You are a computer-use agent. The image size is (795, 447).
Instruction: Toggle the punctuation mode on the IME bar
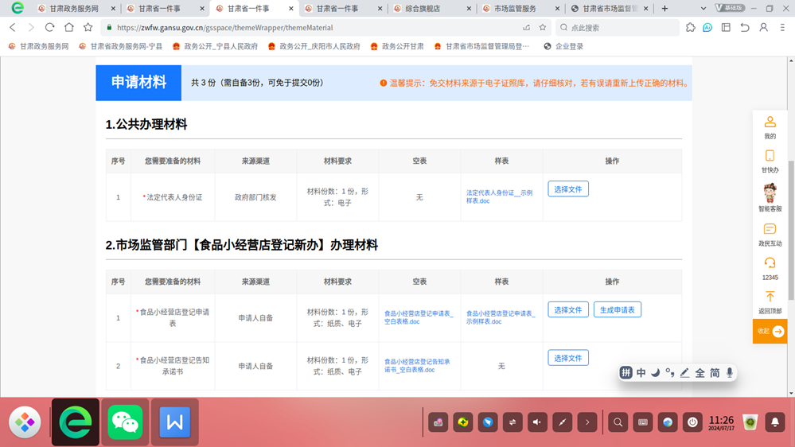tap(670, 373)
